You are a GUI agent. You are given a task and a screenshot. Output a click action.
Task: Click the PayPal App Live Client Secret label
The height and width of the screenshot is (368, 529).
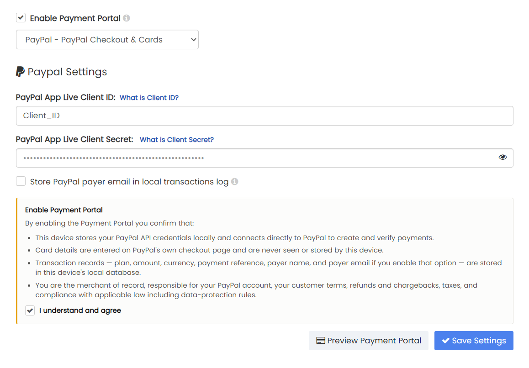tap(74, 140)
